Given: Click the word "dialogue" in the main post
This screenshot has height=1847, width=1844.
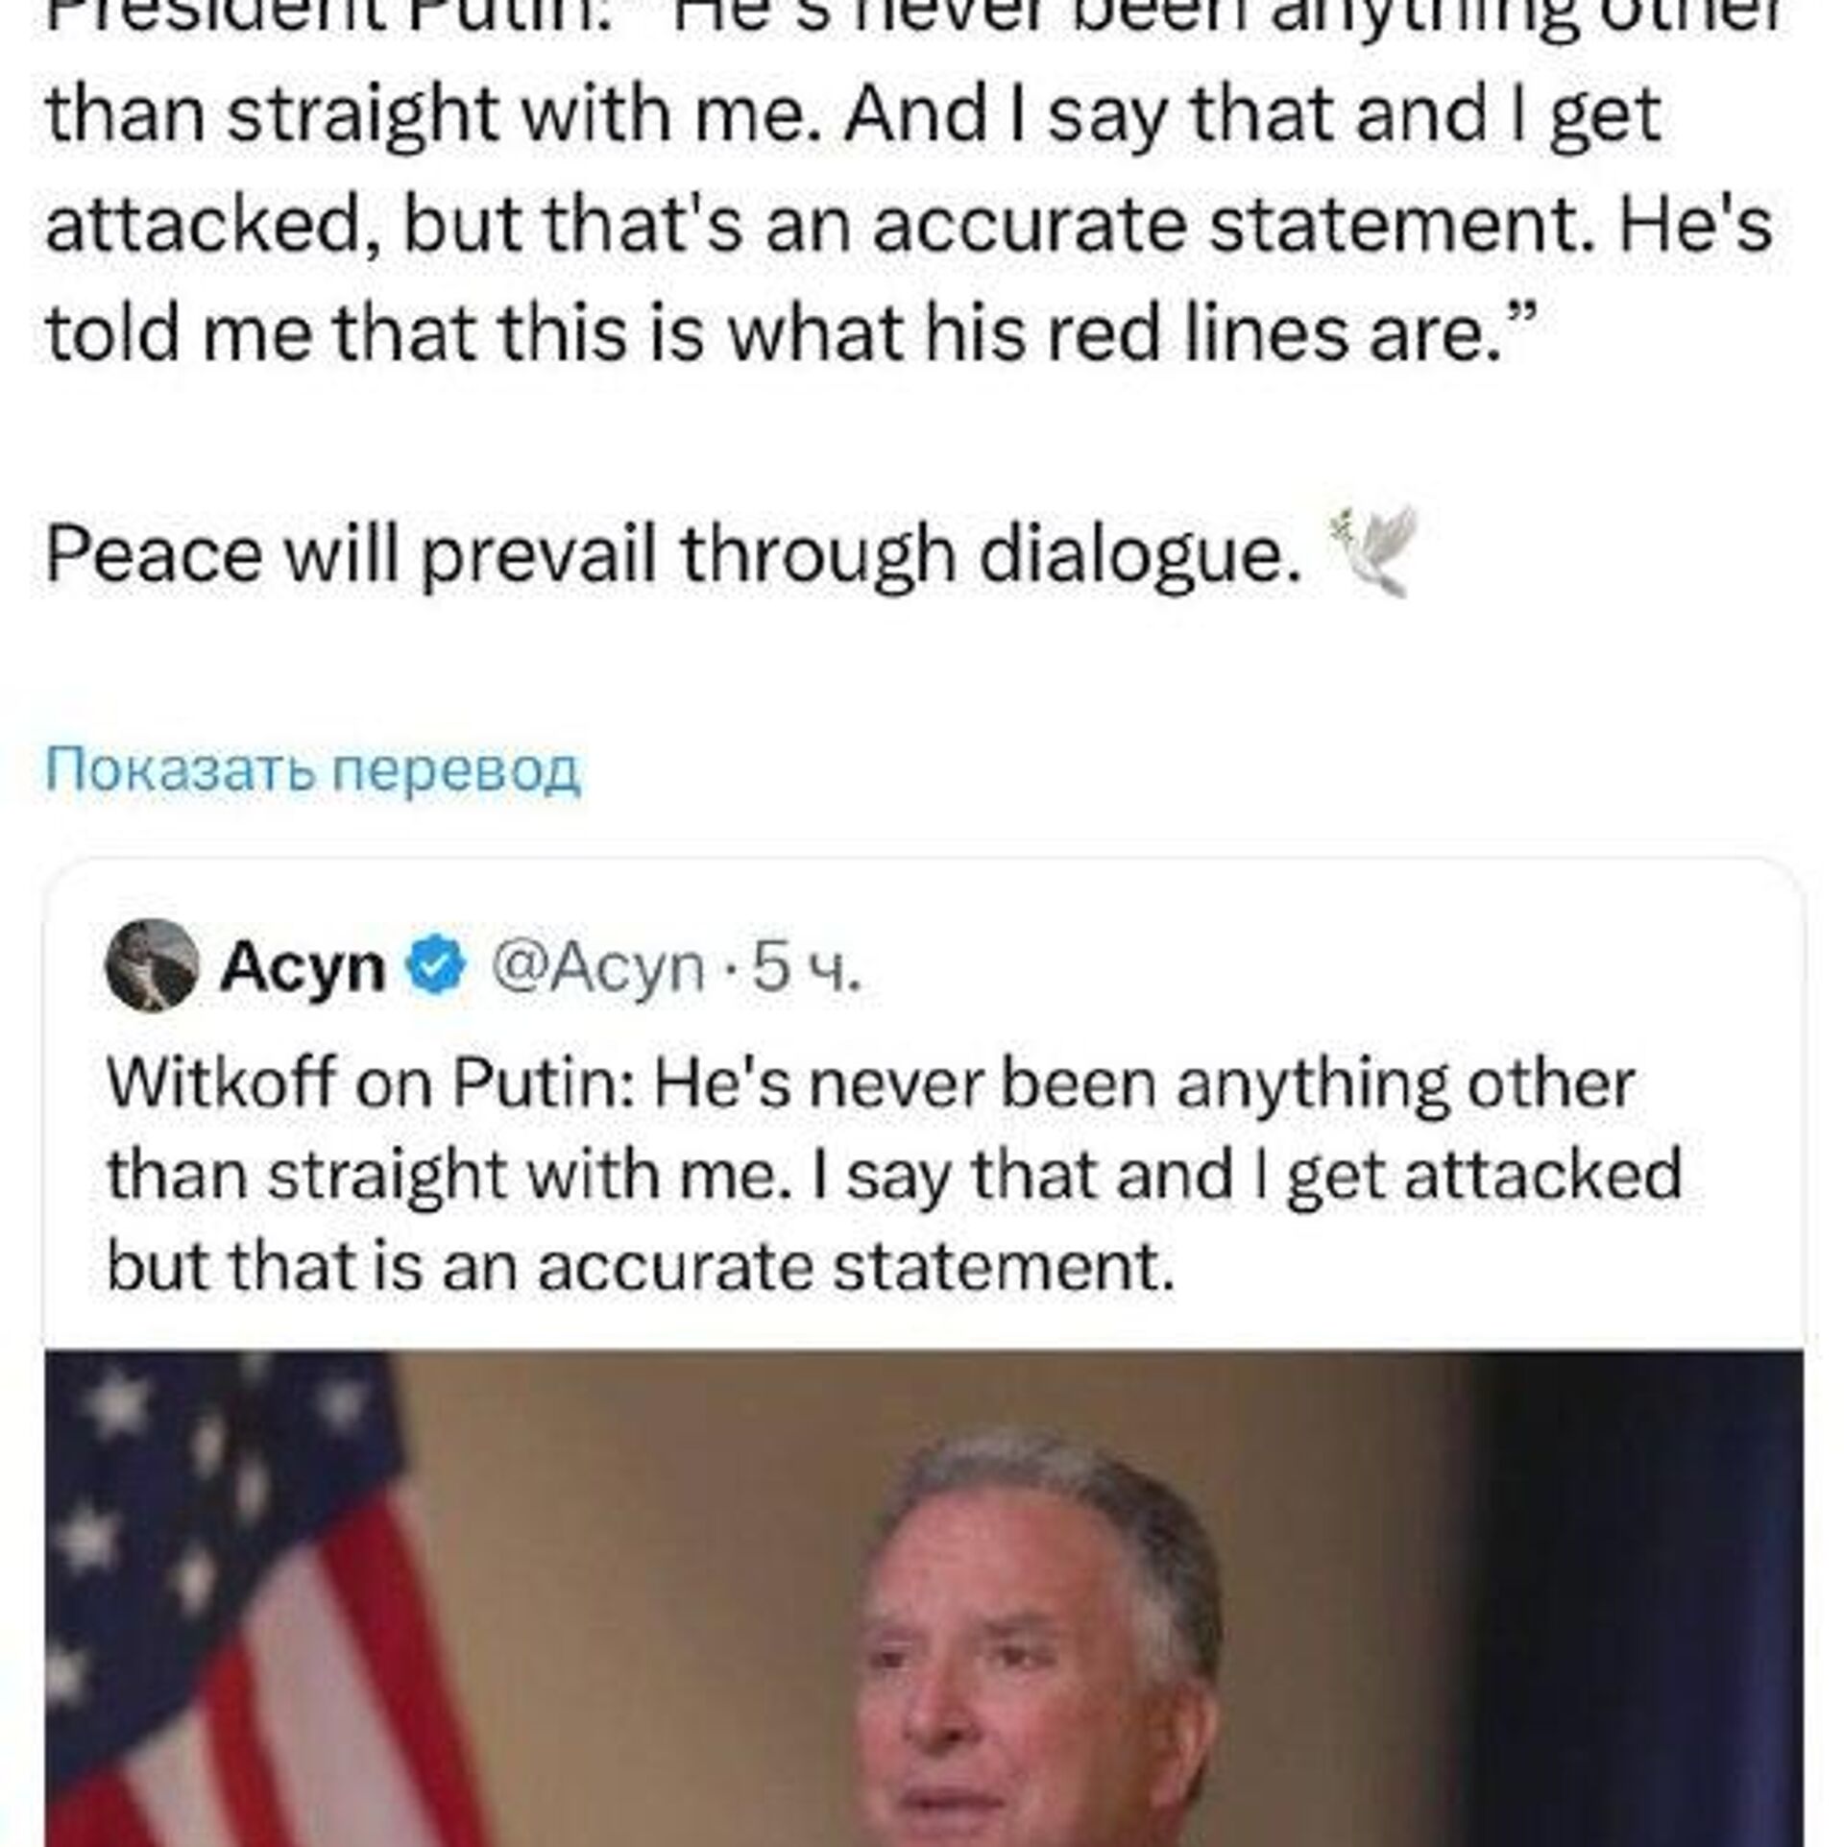Looking at the screenshot, I should click(x=1138, y=555).
